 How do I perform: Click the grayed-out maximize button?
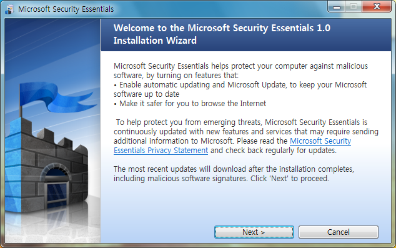(354, 7)
